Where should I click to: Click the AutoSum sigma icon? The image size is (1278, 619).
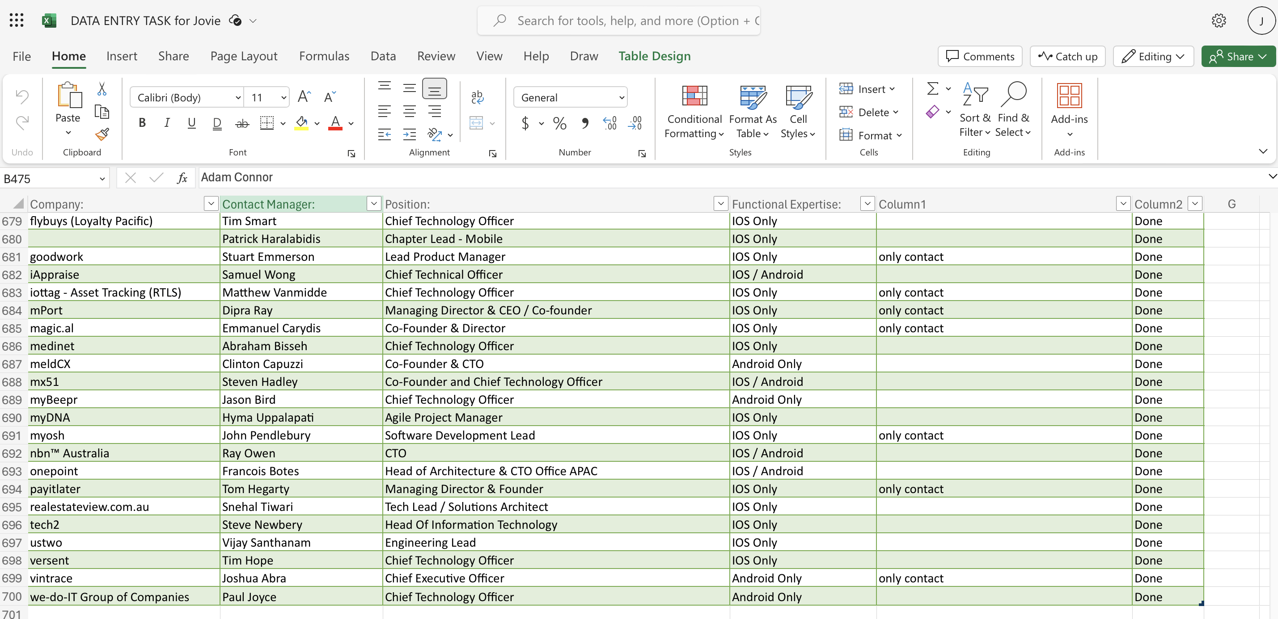933,89
